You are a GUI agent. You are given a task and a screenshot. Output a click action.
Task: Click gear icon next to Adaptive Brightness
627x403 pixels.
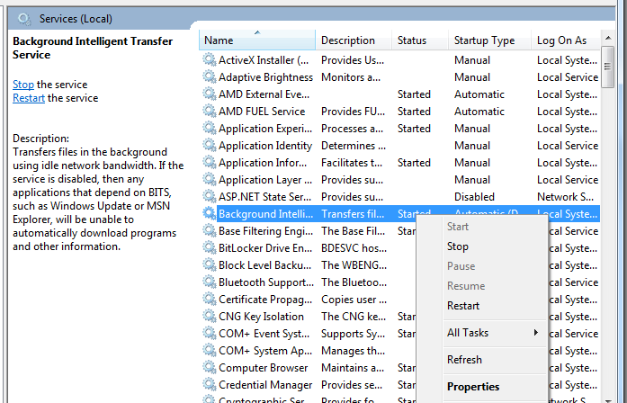(x=210, y=77)
